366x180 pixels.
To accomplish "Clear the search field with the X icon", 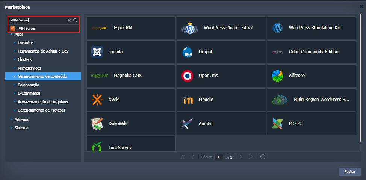I will click(x=69, y=20).
